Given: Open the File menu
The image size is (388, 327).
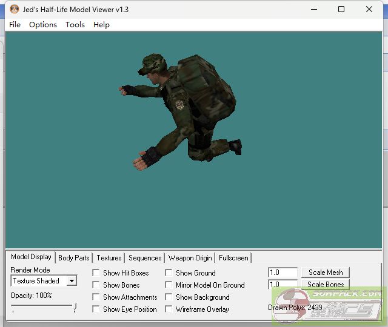Looking at the screenshot, I should click(15, 24).
